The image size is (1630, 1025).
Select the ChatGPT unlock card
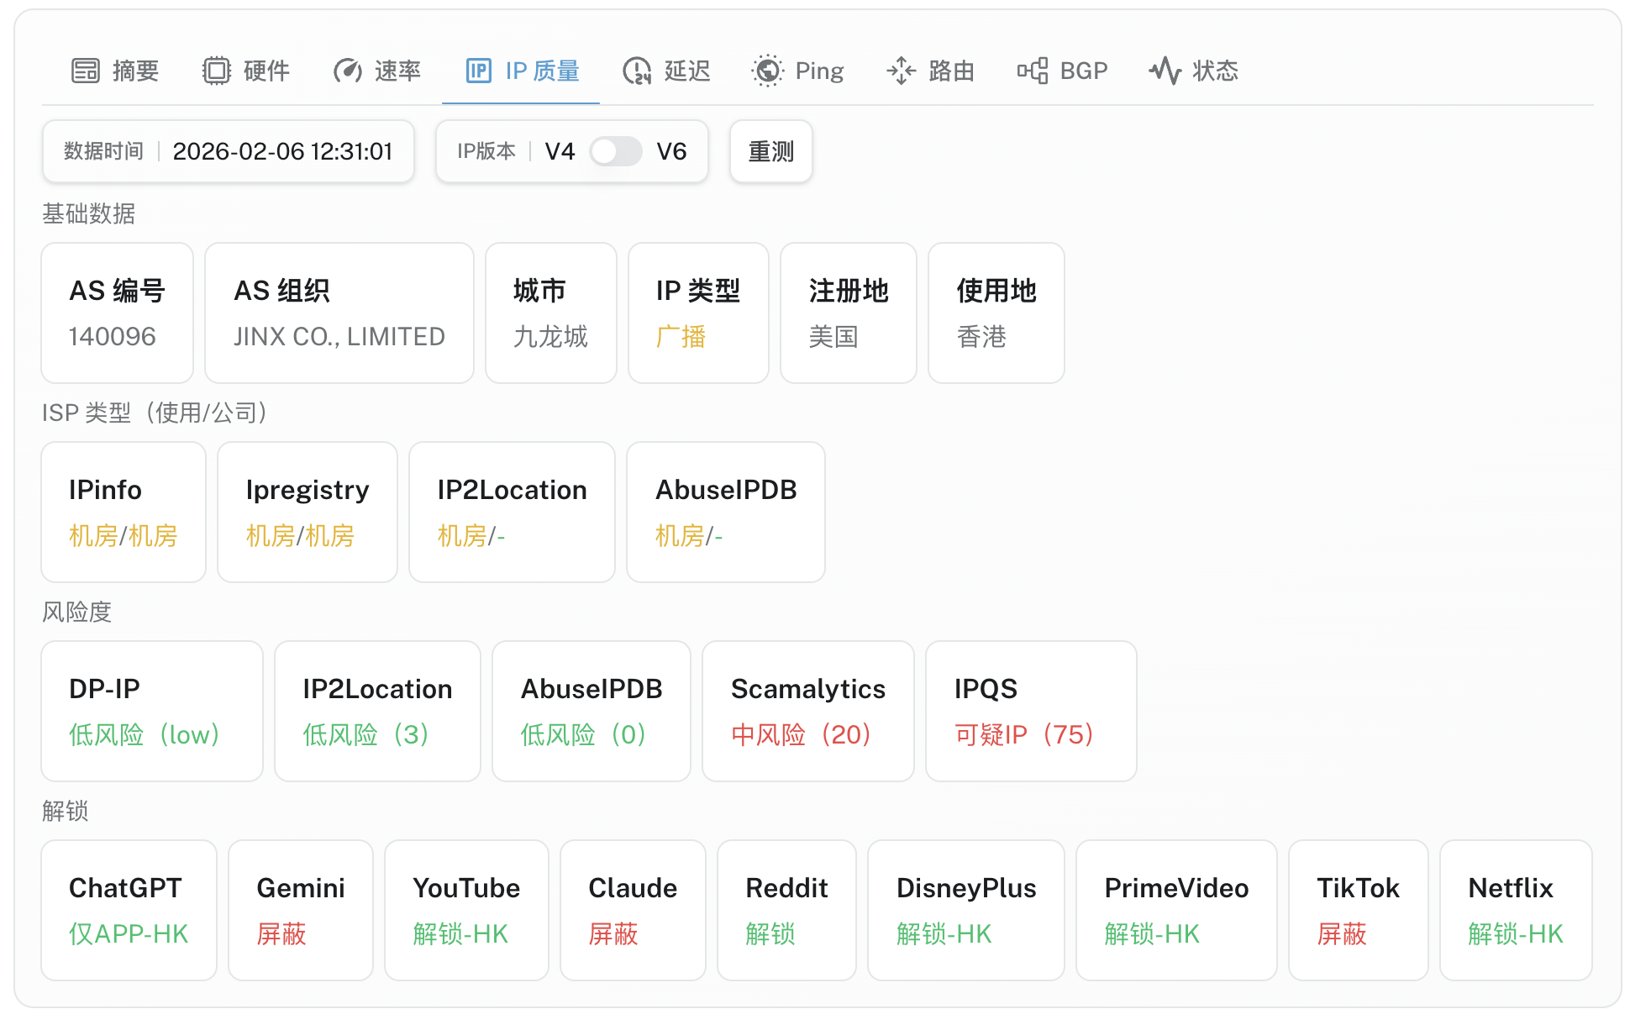coord(129,910)
